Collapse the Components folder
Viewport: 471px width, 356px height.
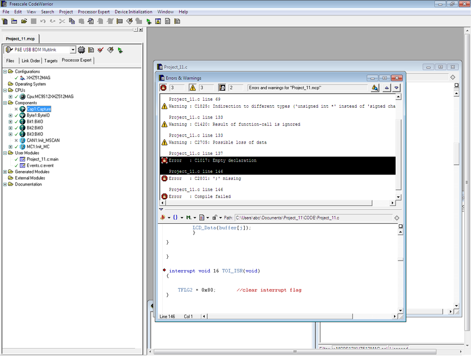[x=5, y=103]
